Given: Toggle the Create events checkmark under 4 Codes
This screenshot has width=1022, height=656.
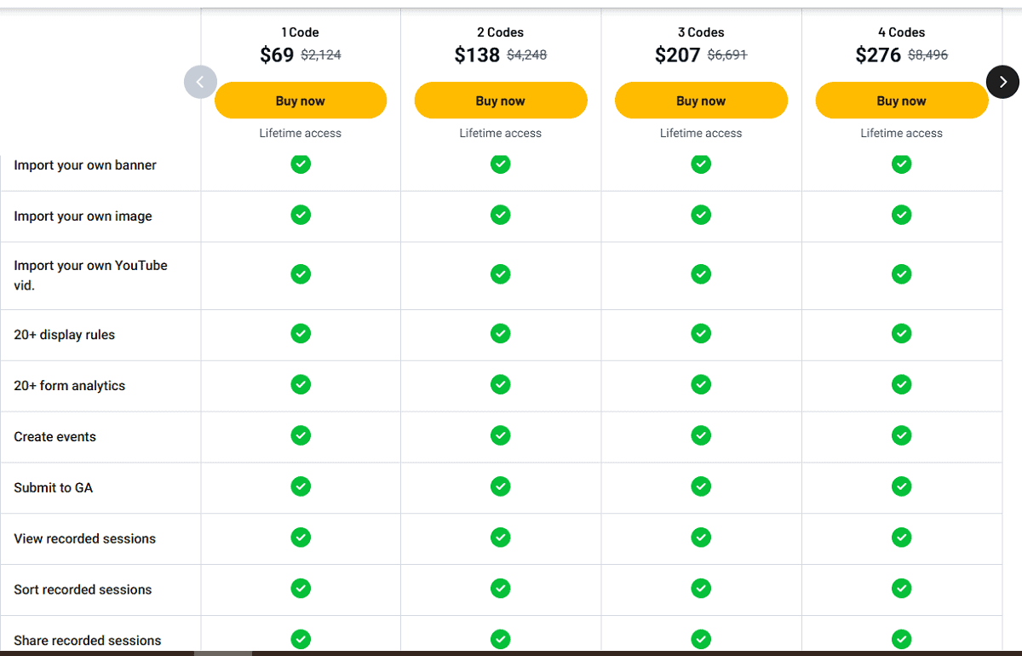Looking at the screenshot, I should 901,435.
